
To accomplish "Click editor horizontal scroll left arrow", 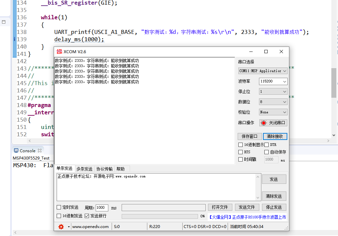I will [30, 141].
